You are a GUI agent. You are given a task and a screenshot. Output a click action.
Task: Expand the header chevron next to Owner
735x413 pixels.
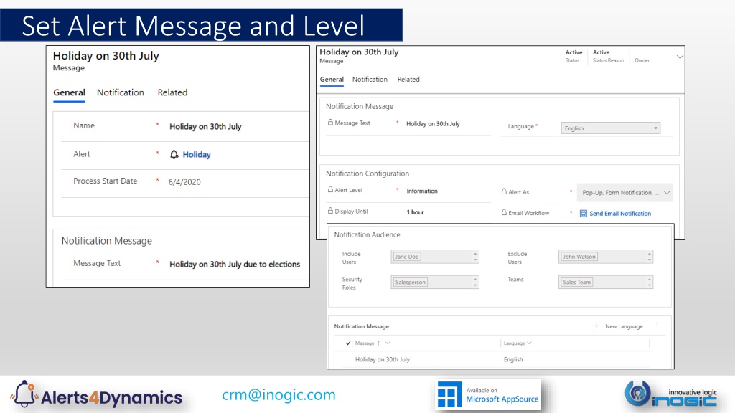679,57
